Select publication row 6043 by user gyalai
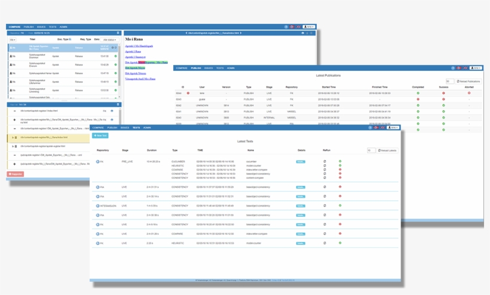 pos(329,100)
